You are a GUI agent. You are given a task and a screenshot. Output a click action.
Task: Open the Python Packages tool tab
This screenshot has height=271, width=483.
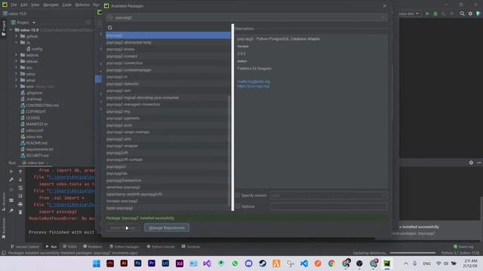[125, 247]
